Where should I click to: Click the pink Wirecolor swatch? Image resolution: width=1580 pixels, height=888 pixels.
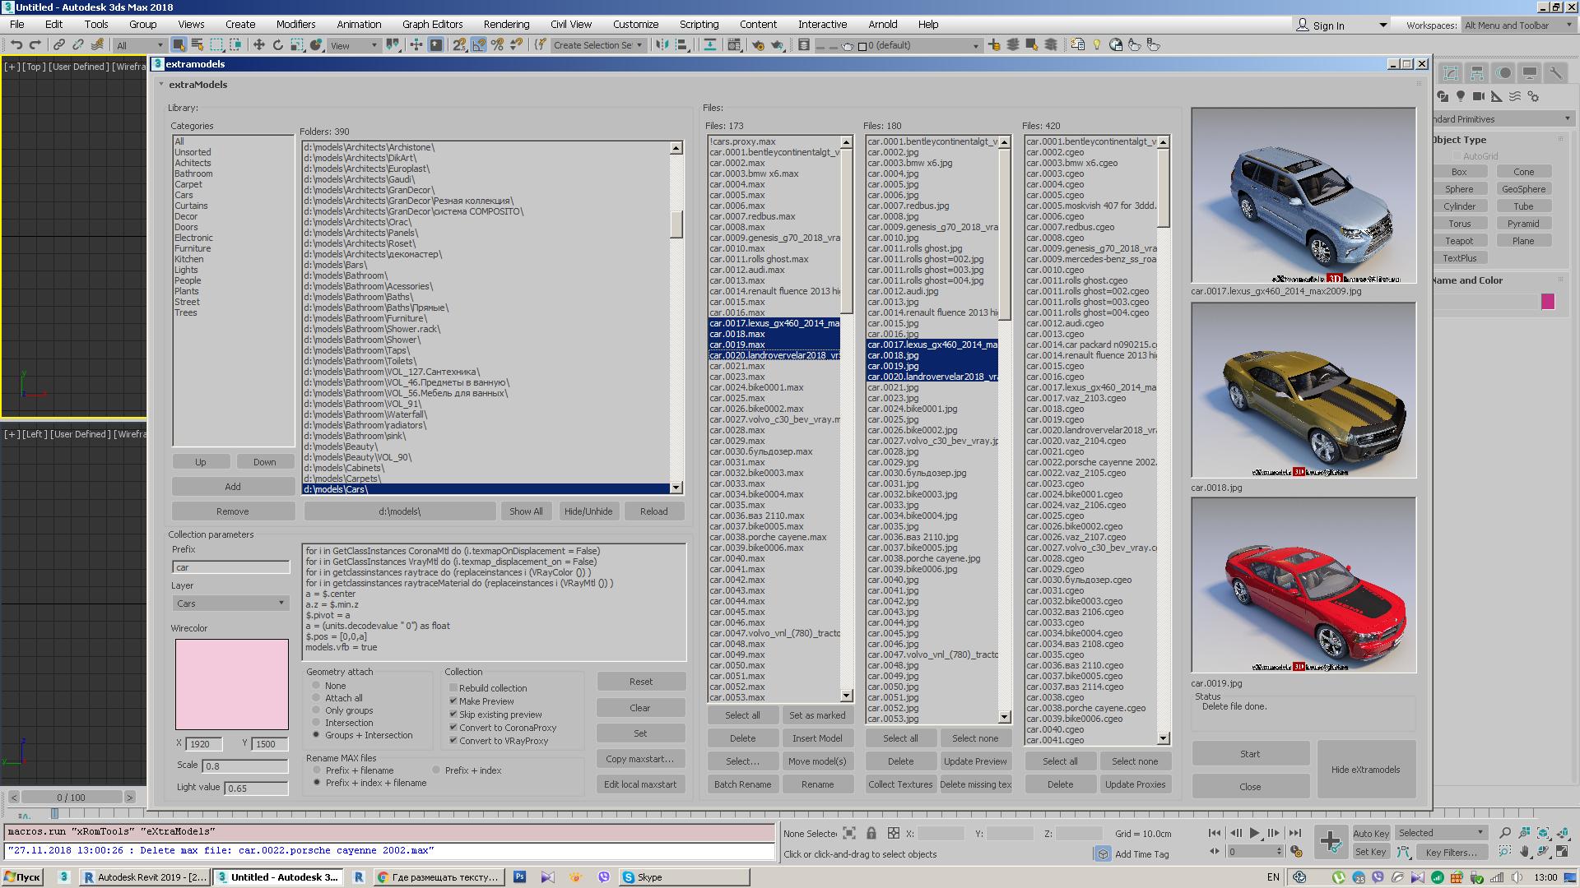pos(231,684)
